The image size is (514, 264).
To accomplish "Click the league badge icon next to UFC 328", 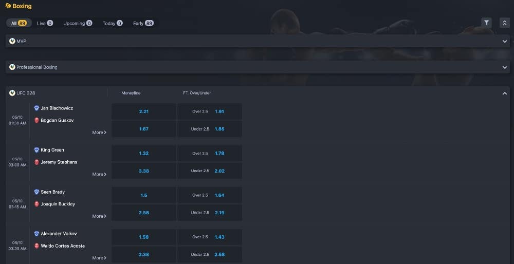I will click(12, 93).
